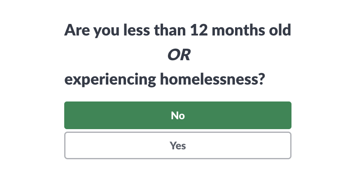Click the word 'old' in the heading
This screenshot has width=345, height=184.
282,30
